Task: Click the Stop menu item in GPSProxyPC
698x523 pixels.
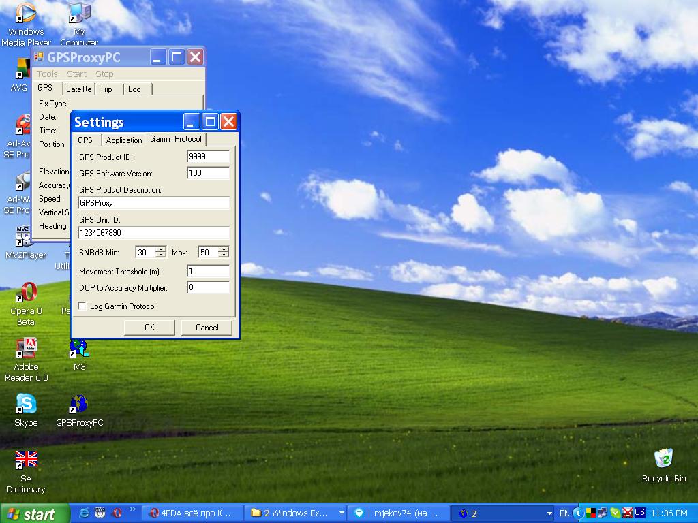Action: click(x=104, y=74)
